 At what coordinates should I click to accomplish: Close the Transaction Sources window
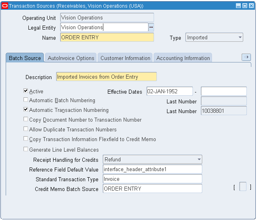(x=251, y=6)
